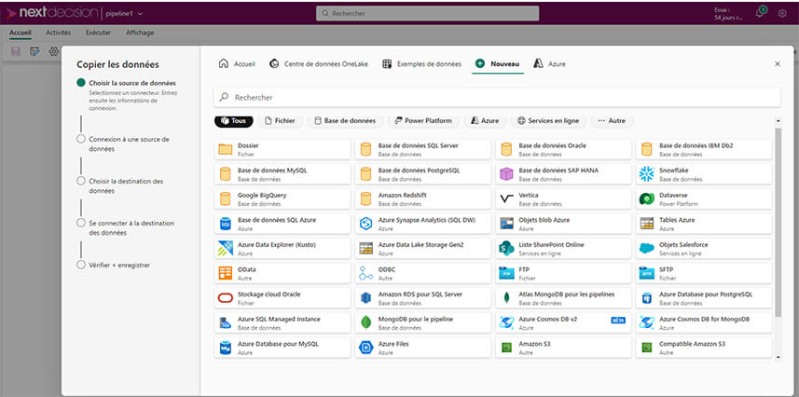Expand the 'Autre' filter options
The image size is (799, 397).
tap(612, 121)
